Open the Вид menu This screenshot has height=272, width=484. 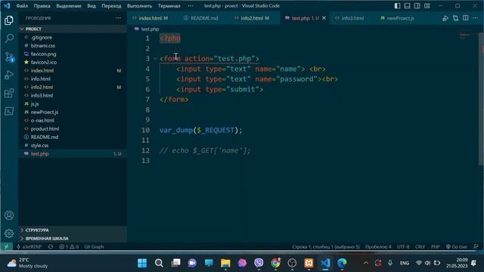pos(92,6)
